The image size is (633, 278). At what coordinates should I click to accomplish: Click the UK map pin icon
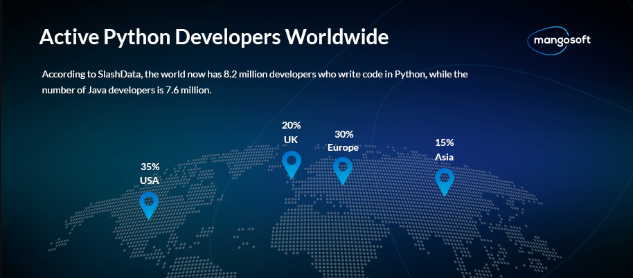tap(292, 165)
